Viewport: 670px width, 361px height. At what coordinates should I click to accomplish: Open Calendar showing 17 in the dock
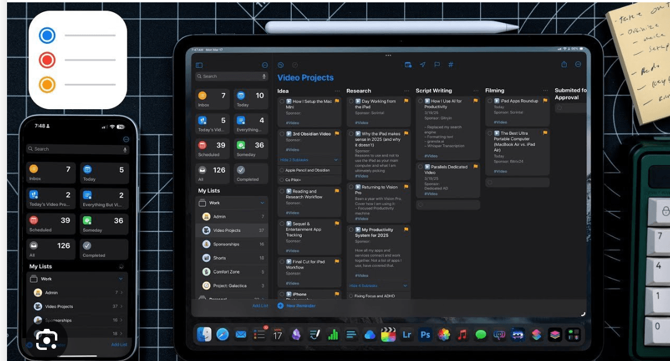[x=278, y=335]
